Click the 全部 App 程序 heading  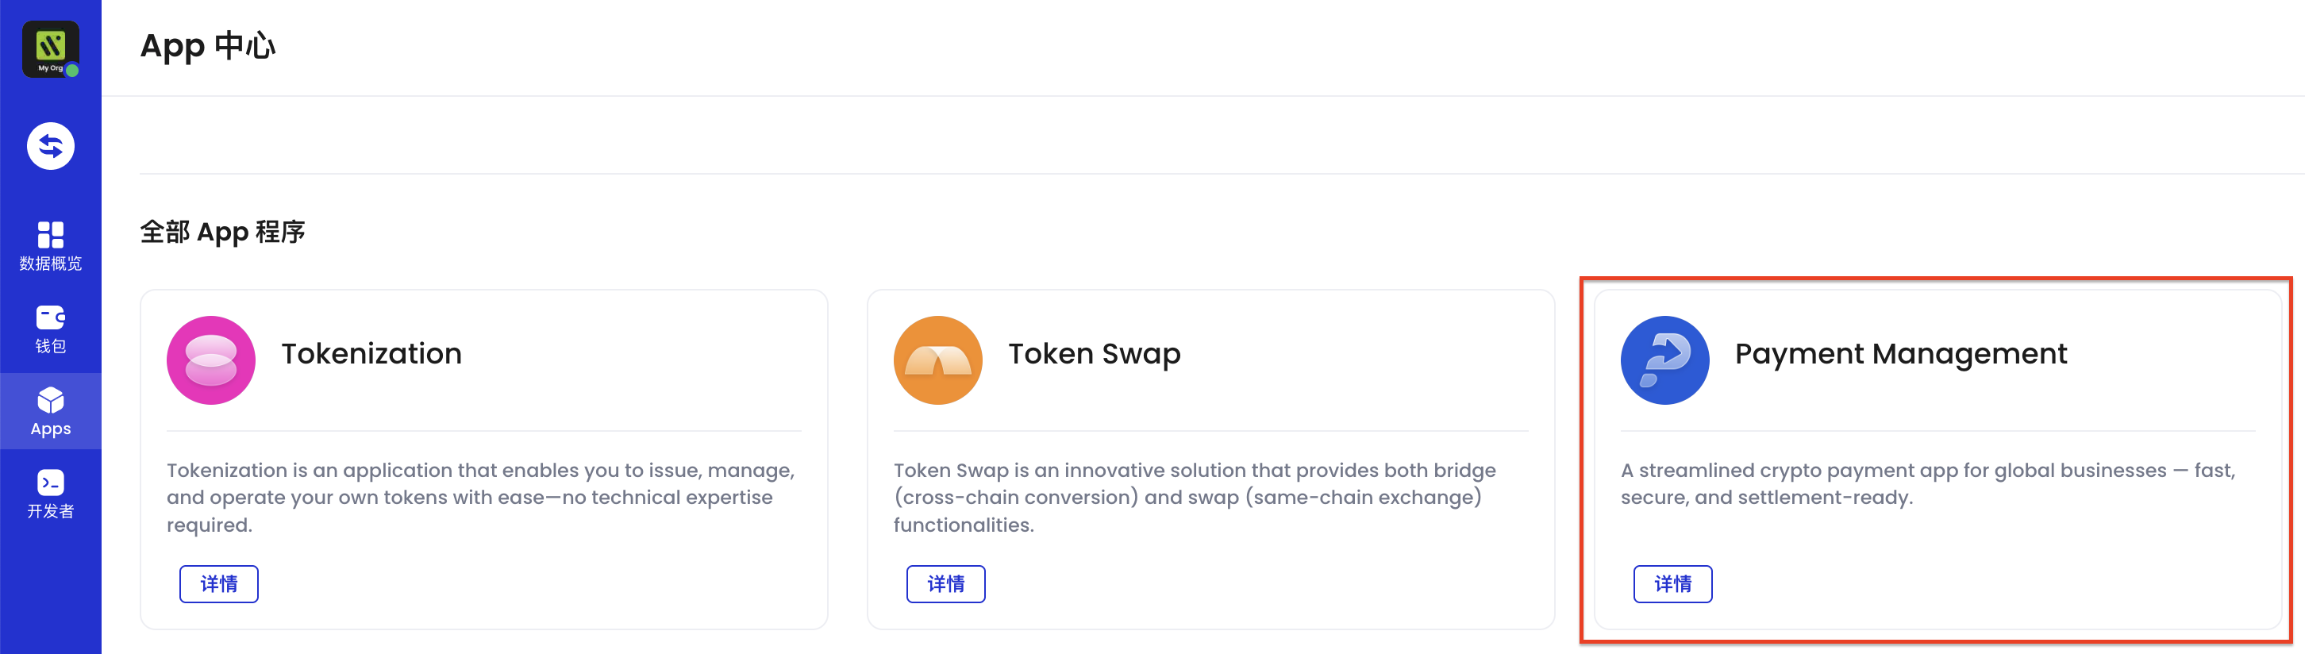223,232
